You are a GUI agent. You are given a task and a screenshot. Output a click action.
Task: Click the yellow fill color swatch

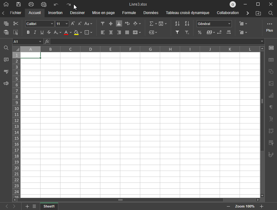[x=76, y=32]
